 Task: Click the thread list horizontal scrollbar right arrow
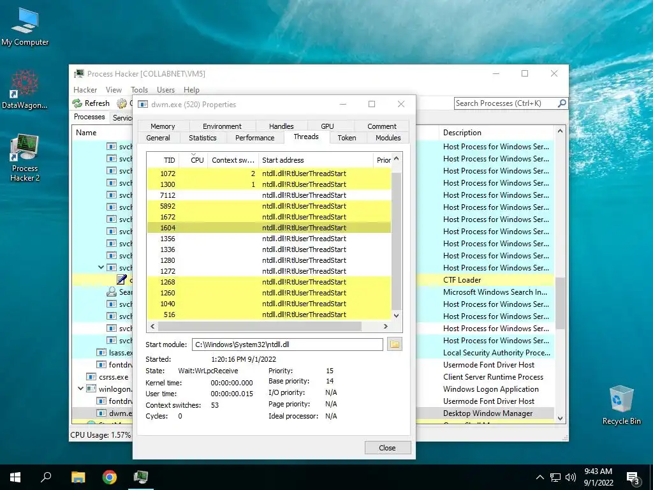[386, 326]
